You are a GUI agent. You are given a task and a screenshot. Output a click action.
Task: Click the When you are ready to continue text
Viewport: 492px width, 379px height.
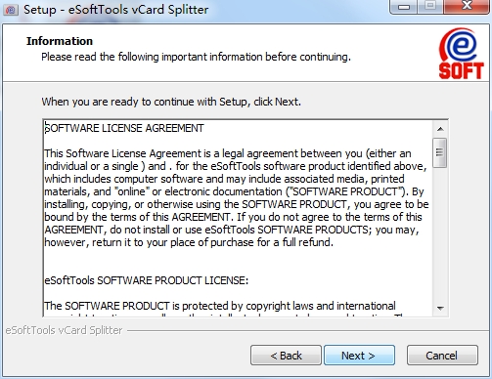click(x=171, y=102)
